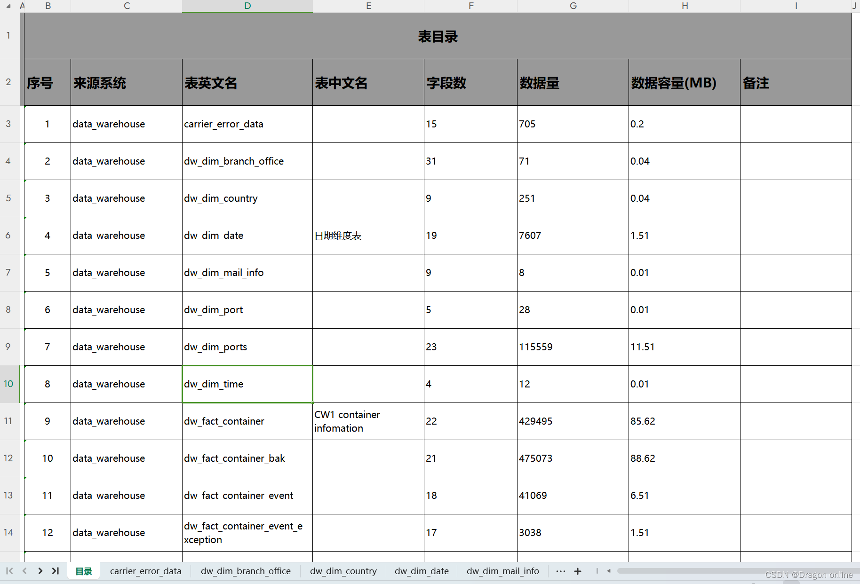Open more sheets ellipsis menu

click(x=561, y=571)
